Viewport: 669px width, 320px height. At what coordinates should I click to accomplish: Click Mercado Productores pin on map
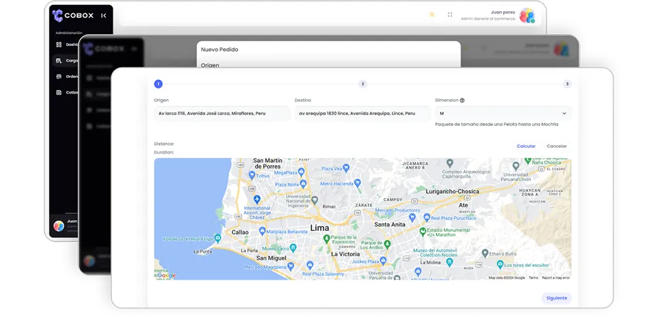pos(412,217)
